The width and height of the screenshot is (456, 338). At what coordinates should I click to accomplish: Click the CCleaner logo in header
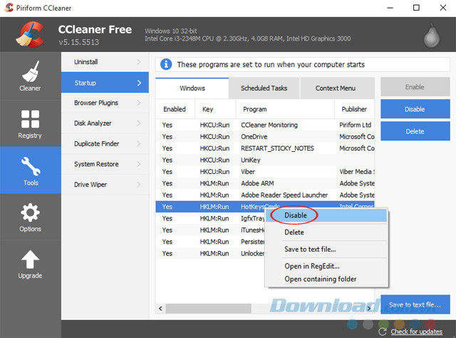pos(30,34)
